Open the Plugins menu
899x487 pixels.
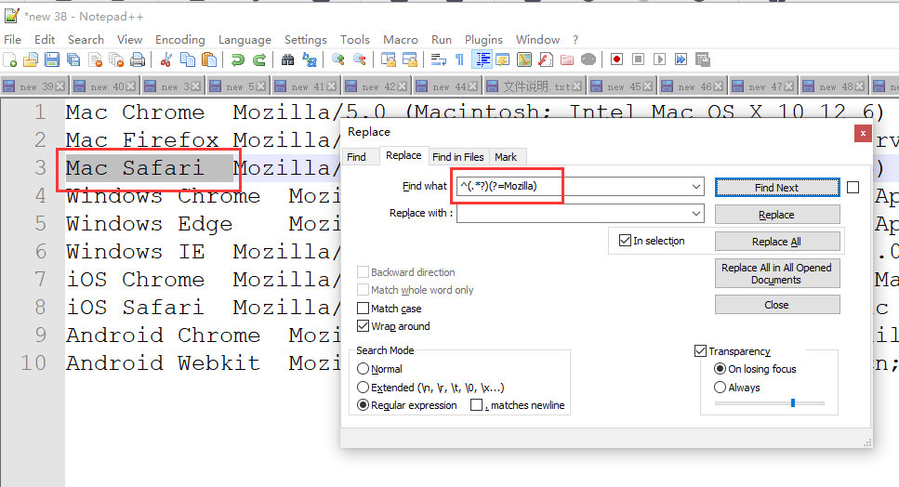click(x=483, y=40)
